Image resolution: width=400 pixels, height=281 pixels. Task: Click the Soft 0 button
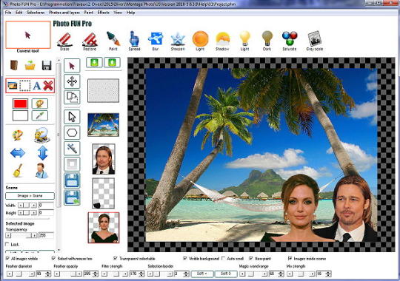(x=226, y=274)
